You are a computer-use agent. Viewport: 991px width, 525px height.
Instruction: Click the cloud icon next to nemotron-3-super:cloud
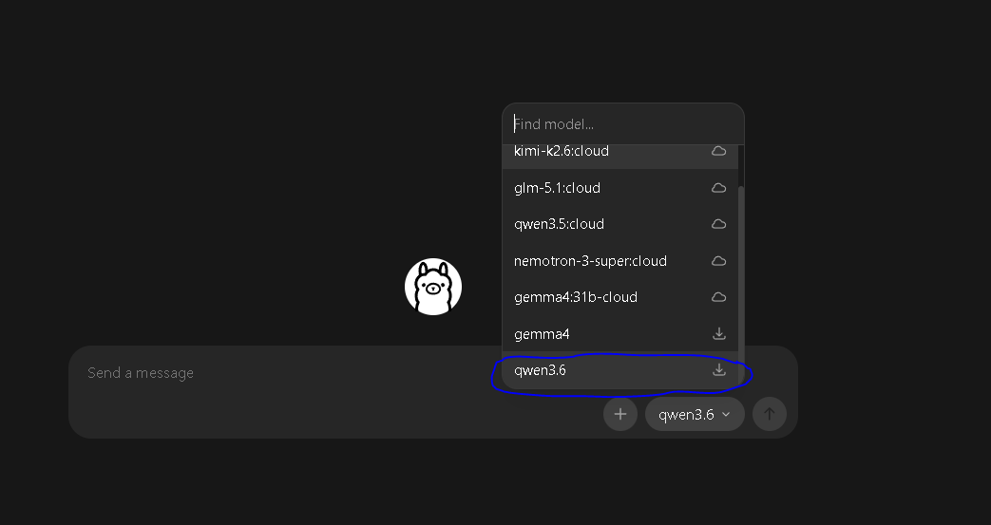pos(718,261)
